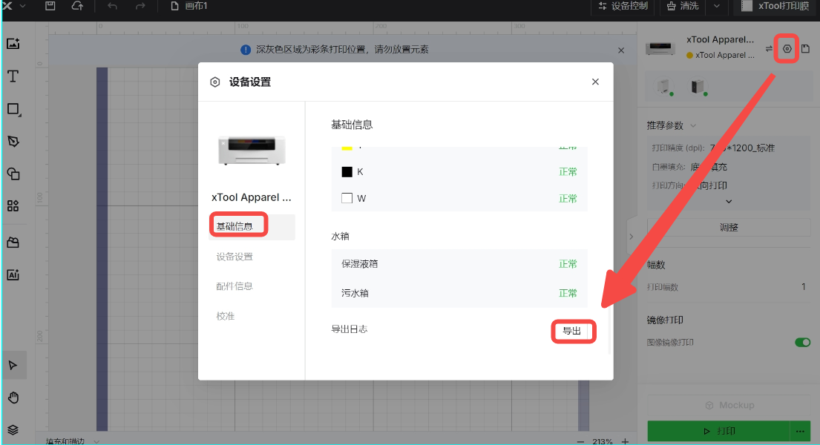Select the Pen/vector drawing tool

pyautogui.click(x=13, y=141)
